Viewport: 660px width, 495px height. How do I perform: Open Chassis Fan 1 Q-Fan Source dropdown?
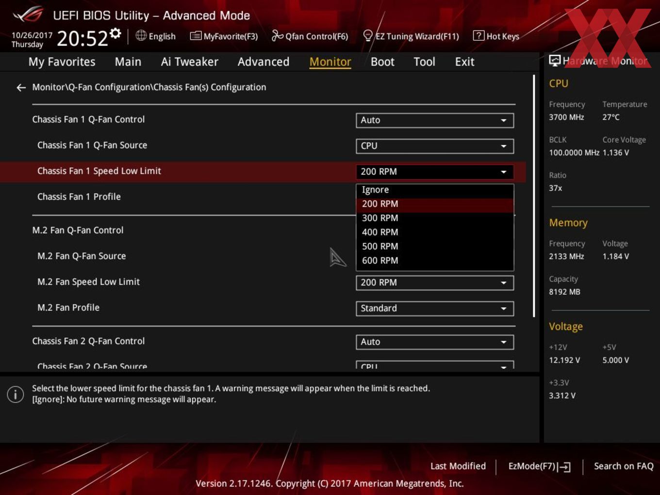coord(435,146)
